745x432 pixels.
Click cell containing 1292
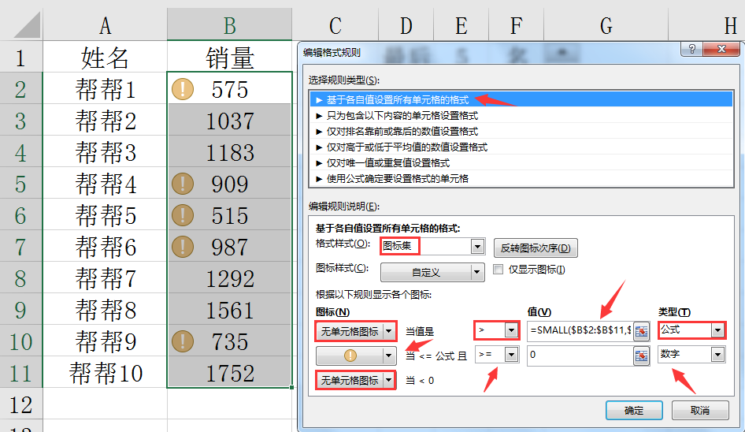pyautogui.click(x=229, y=277)
